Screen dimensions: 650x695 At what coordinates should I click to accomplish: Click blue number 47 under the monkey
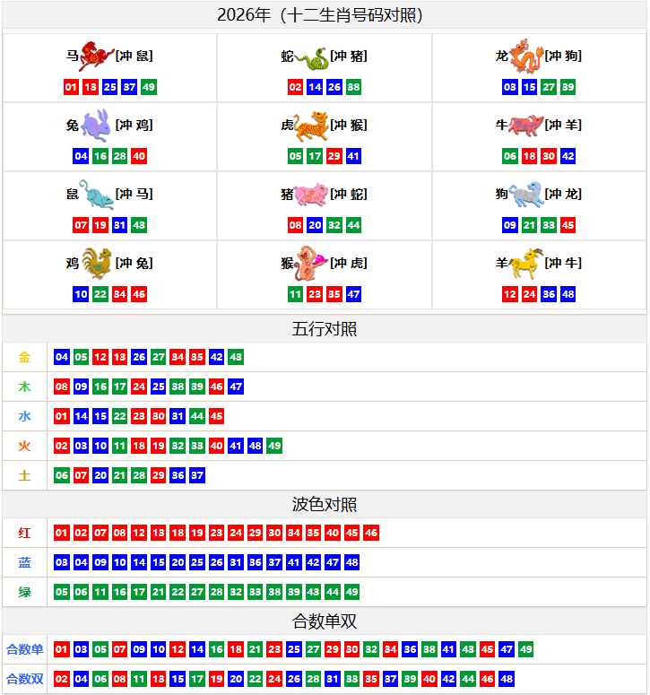[x=353, y=294]
